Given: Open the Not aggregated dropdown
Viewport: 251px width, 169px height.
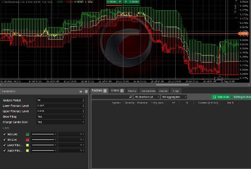Looking at the screenshot, I should [174, 97].
